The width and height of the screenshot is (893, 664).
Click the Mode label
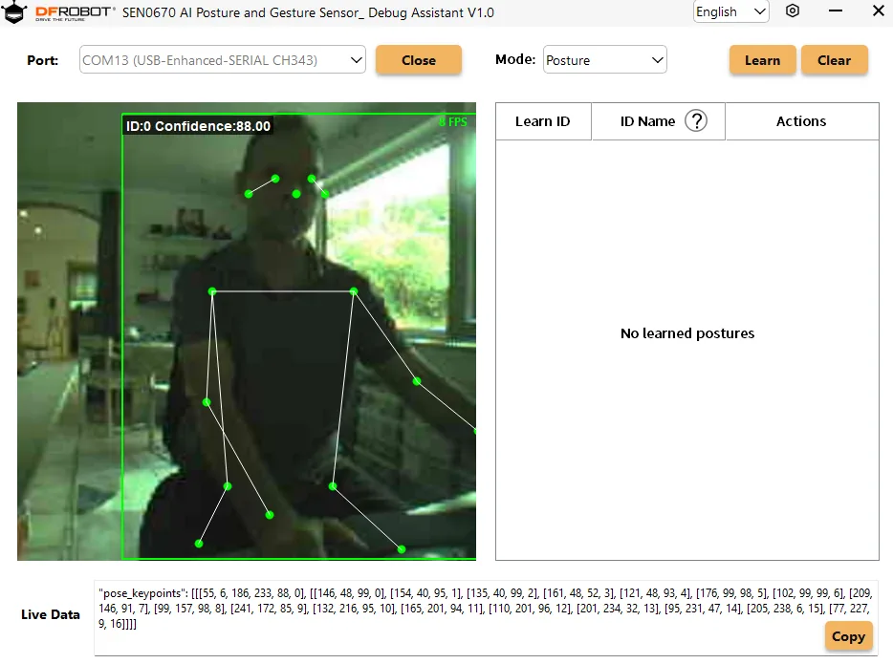coord(515,59)
